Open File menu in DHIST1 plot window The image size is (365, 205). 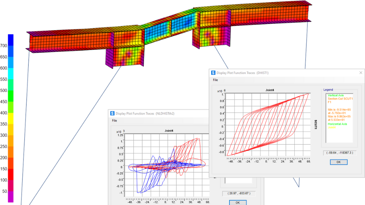[x=215, y=80]
